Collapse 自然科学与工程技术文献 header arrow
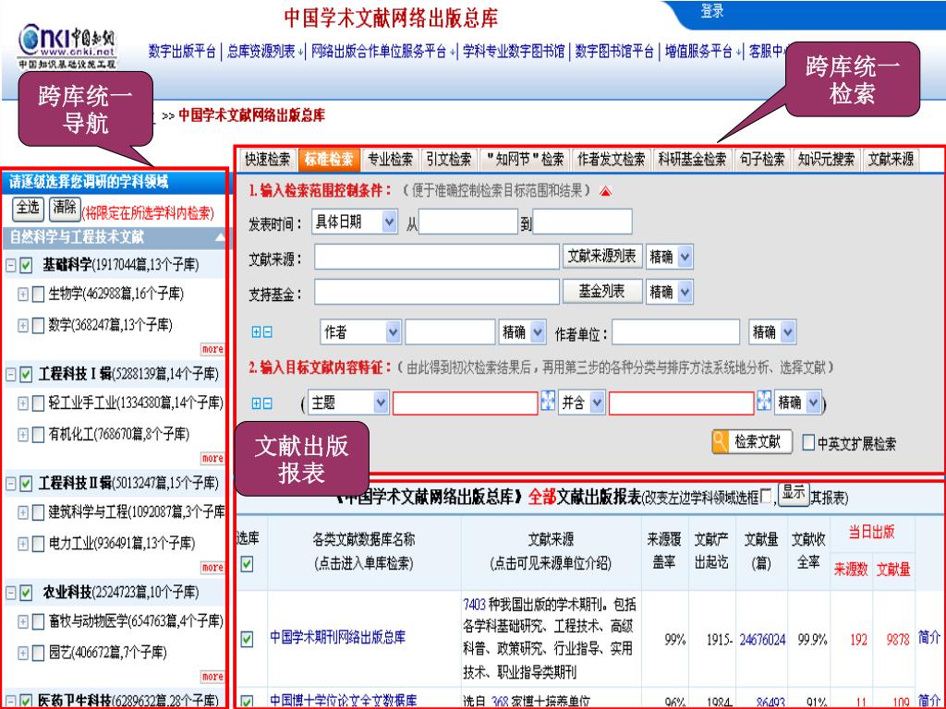Image resolution: width=946 pixels, height=709 pixels. pos(220,237)
